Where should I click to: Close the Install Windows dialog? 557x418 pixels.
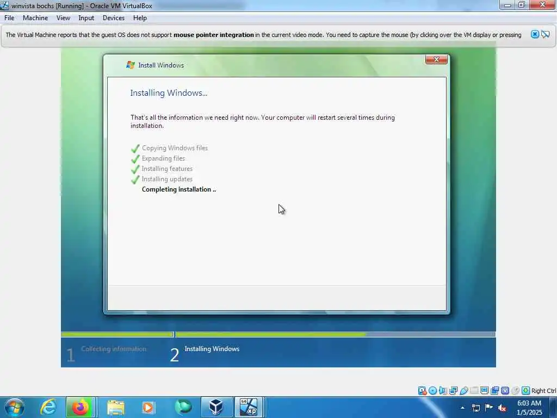coord(436,59)
